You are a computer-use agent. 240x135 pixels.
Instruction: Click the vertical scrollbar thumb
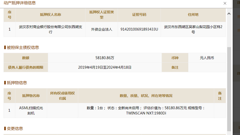[229, 89]
